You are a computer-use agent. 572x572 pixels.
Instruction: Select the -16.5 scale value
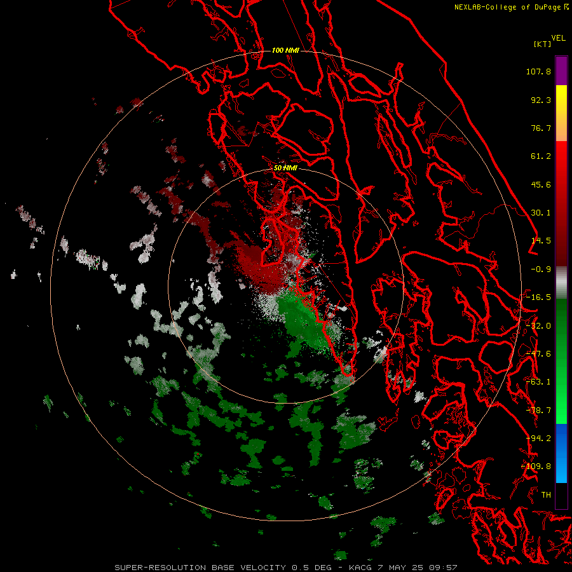click(538, 297)
